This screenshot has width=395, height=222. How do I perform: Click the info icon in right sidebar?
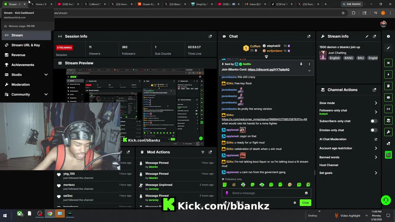coord(388,36)
